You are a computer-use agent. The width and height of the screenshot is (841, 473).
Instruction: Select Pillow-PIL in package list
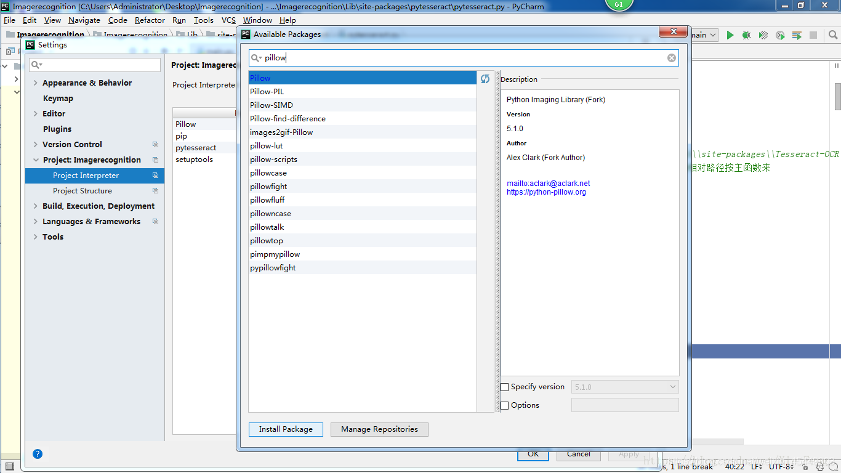pos(363,92)
